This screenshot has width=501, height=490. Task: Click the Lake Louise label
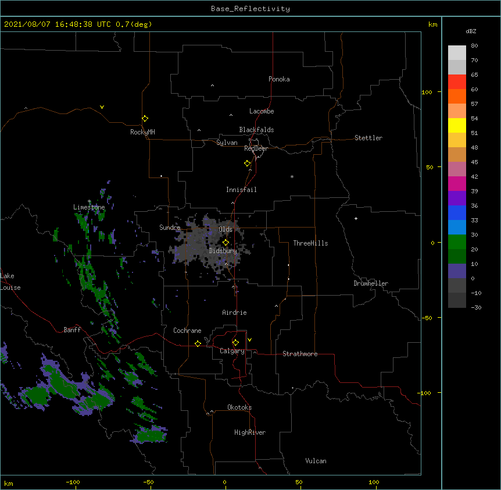(x=10, y=282)
